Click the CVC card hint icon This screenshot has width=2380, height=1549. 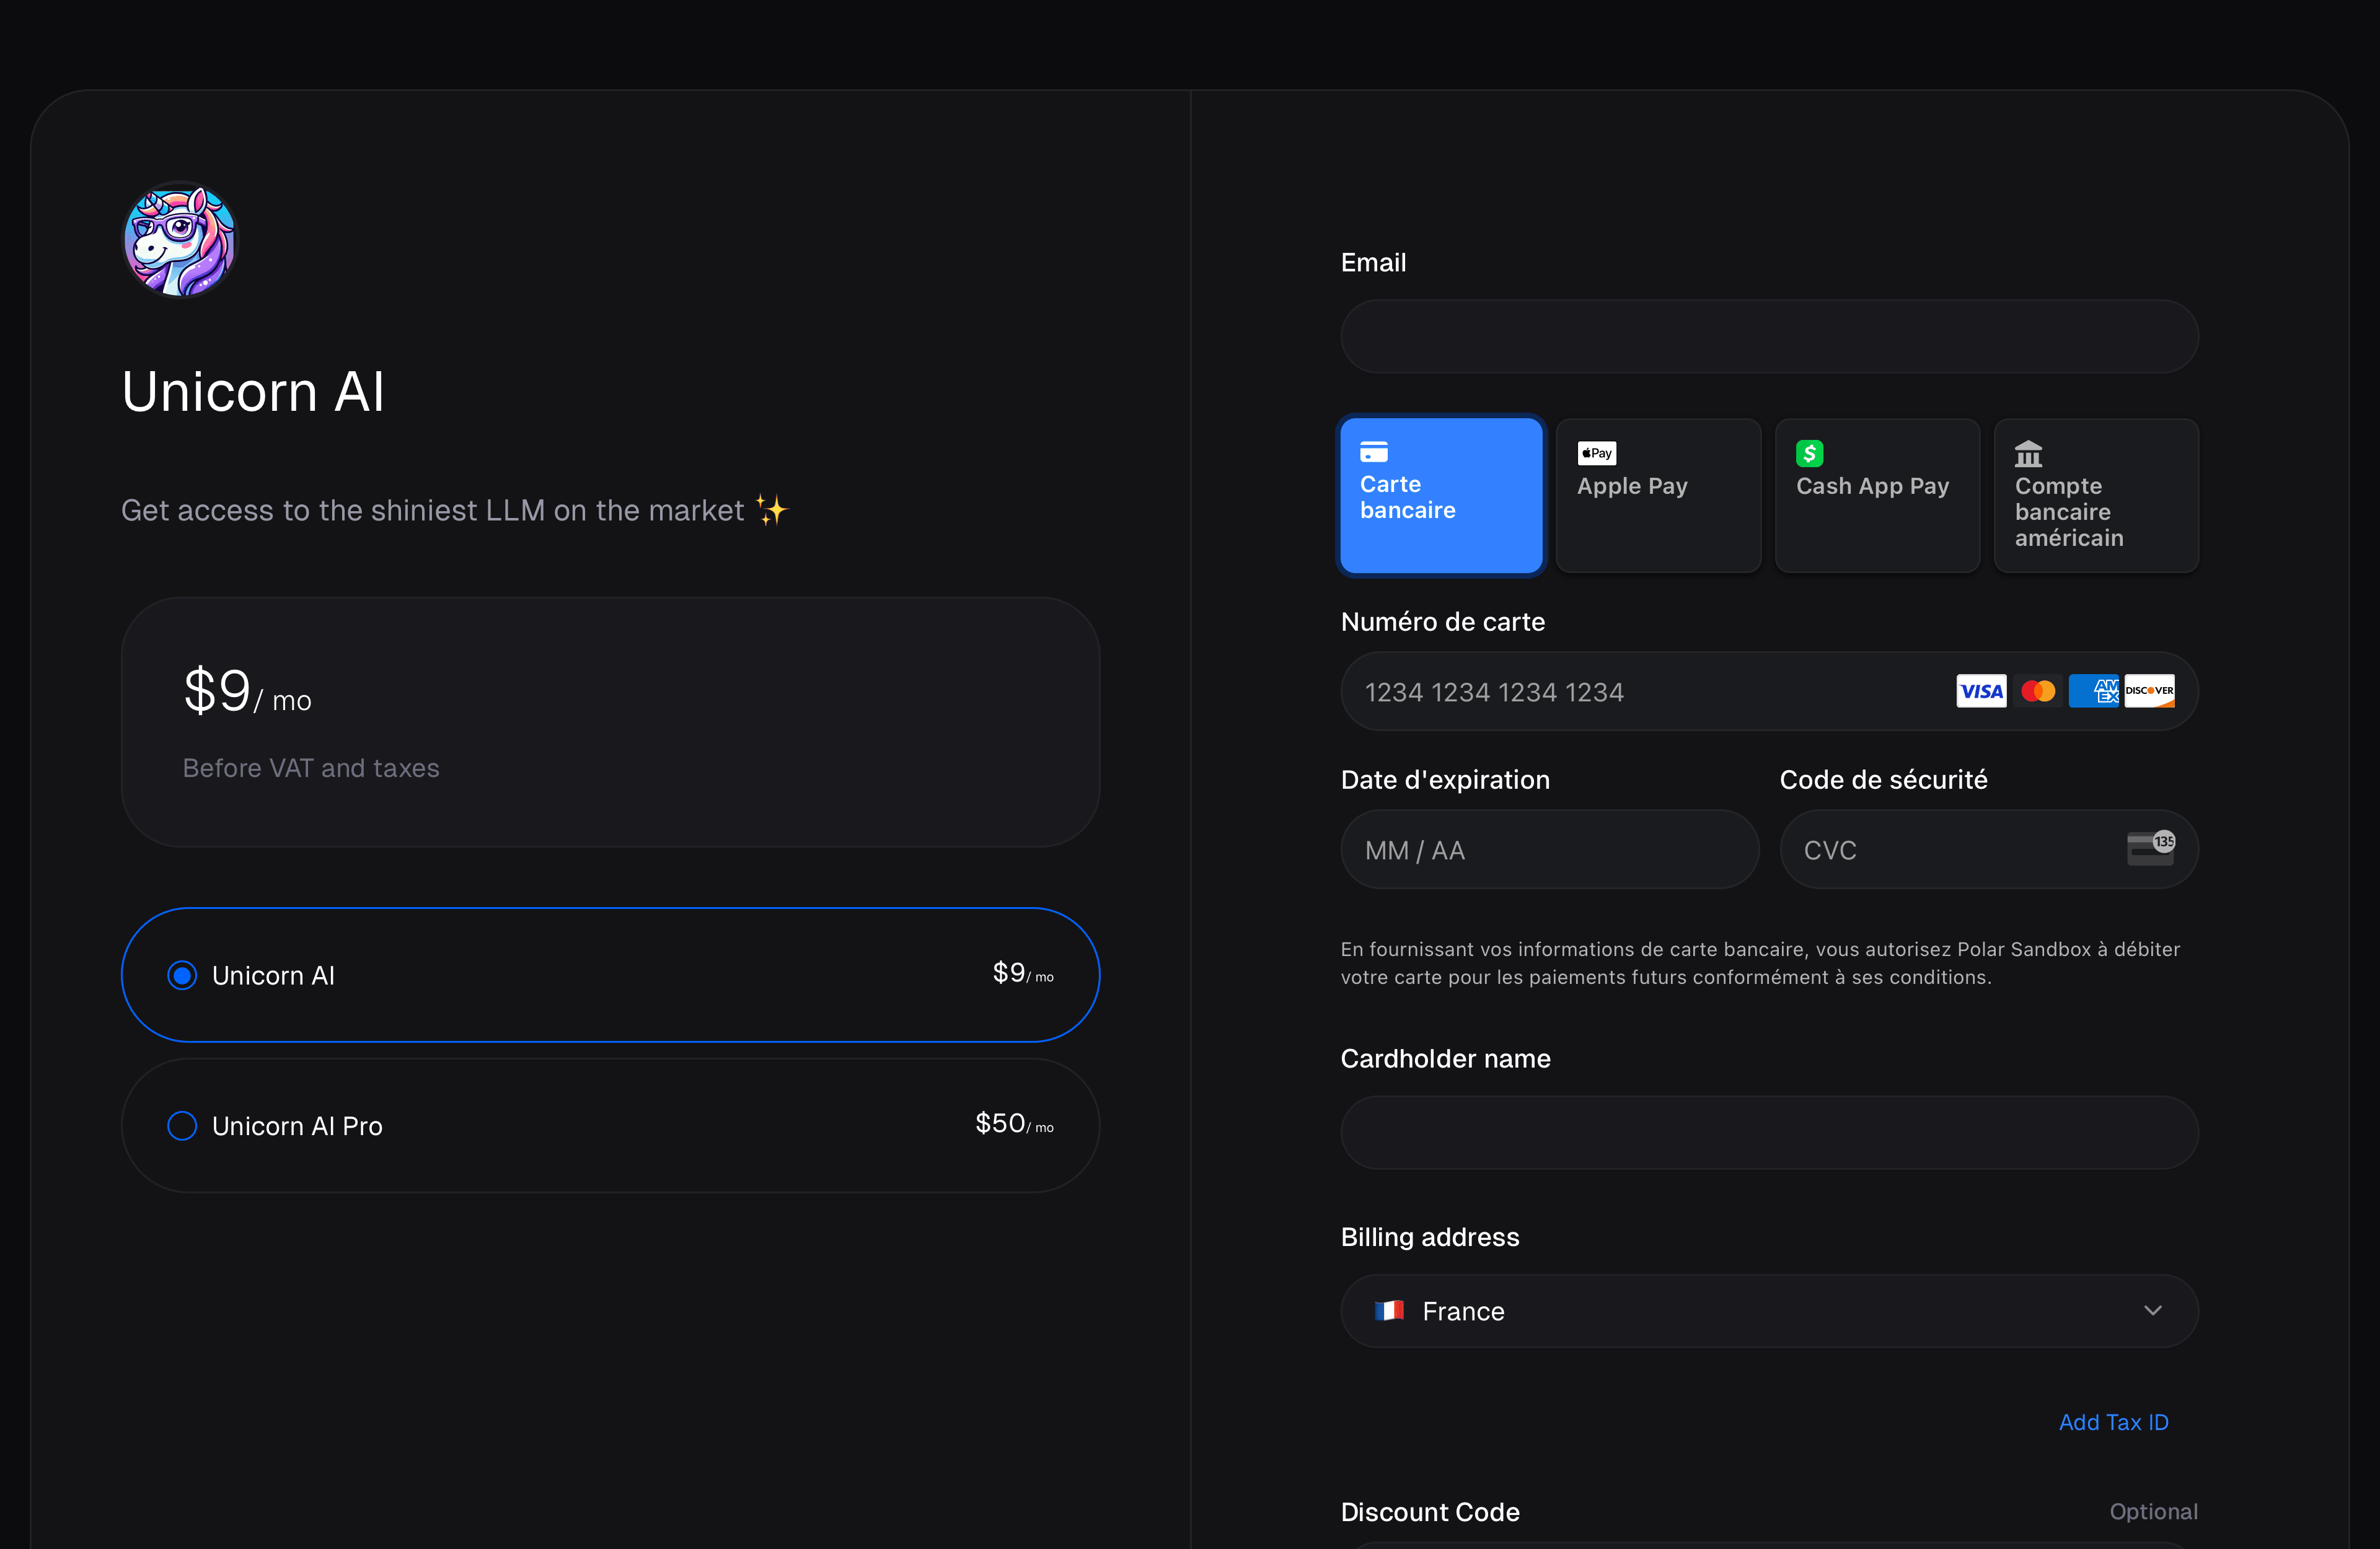2150,848
